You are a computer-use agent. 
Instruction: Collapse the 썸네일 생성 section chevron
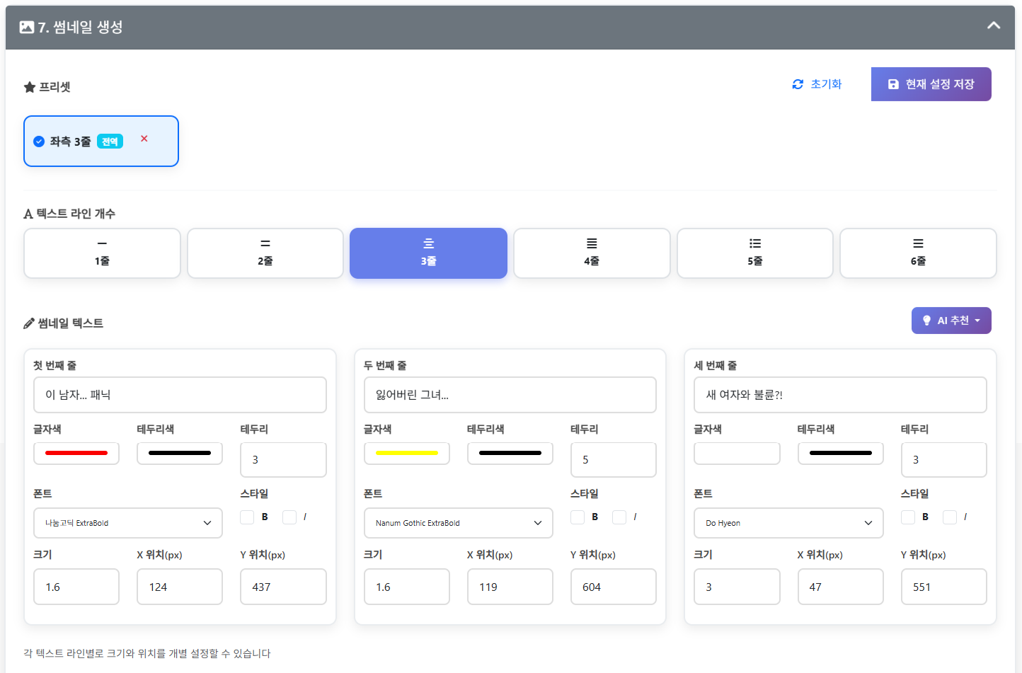click(x=994, y=26)
